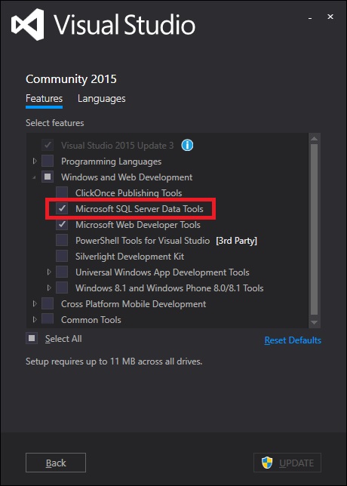The width and height of the screenshot is (347, 486).
Task: Check the Programming Languages checkbox
Action: (x=48, y=161)
